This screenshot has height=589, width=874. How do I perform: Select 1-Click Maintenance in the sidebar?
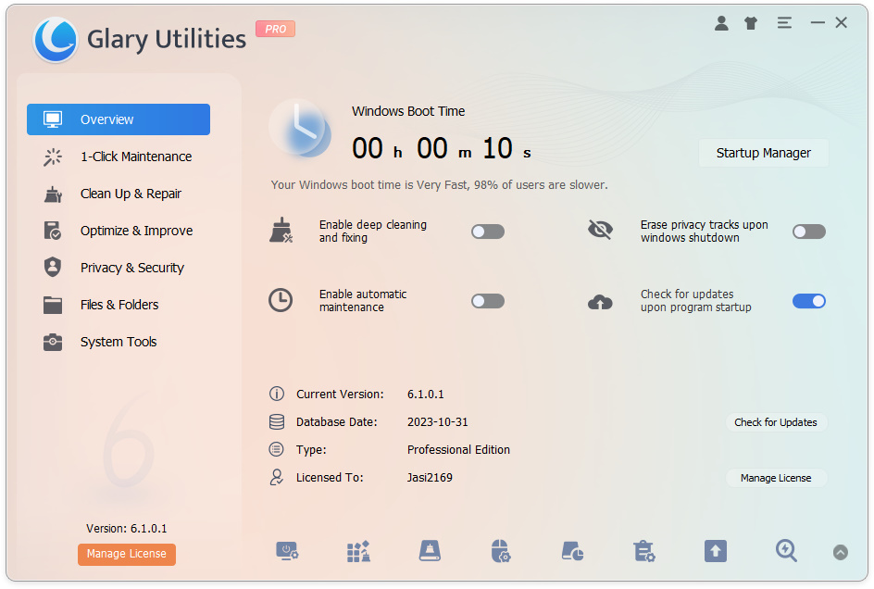(119, 157)
